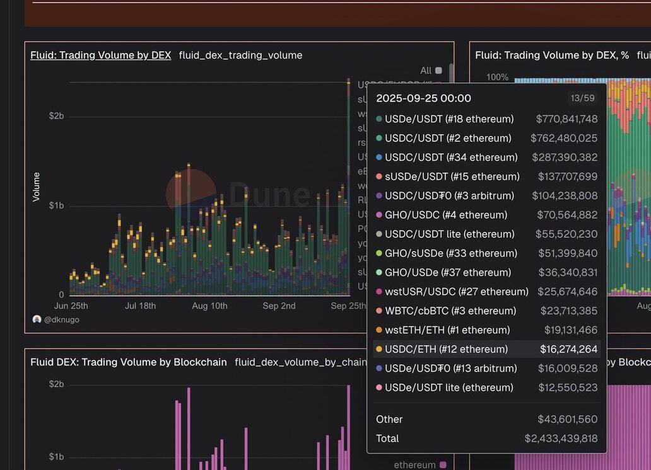Select the "USDC/USDT lite (ethereum)" tooltip row label
651x470 pixels.
[x=450, y=234]
